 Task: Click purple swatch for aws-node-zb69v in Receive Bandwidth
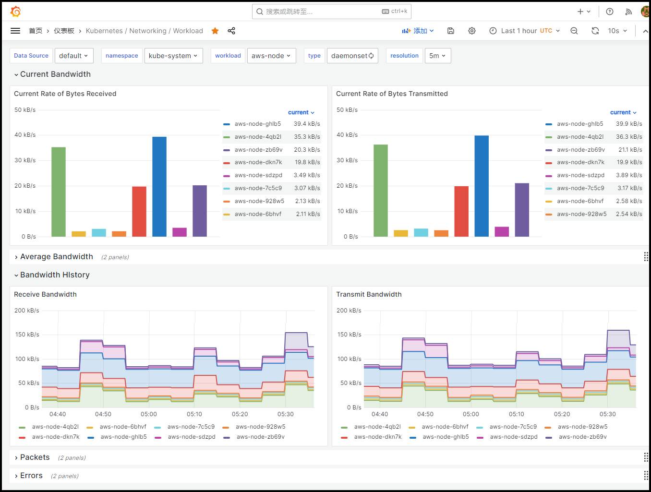pyautogui.click(x=227, y=437)
